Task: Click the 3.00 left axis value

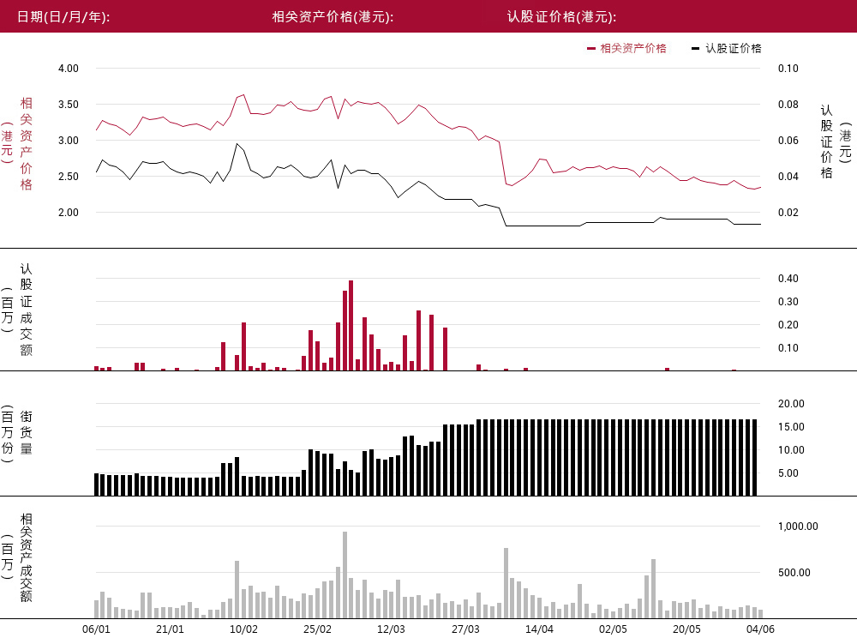Action: pyautogui.click(x=69, y=141)
